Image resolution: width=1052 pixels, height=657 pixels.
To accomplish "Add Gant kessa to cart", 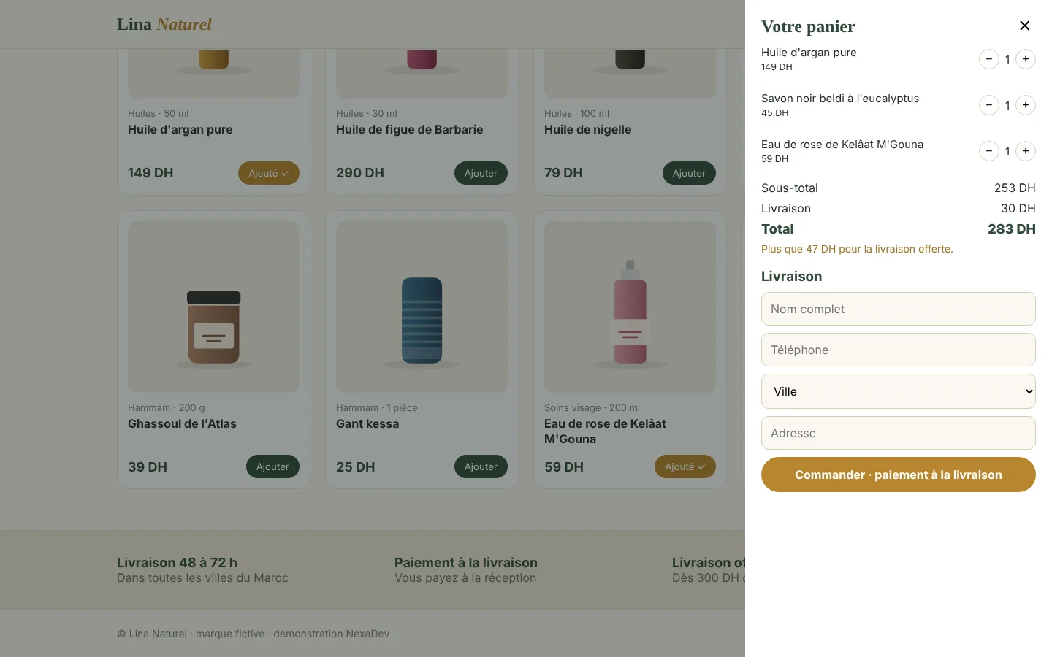I will click(x=481, y=466).
